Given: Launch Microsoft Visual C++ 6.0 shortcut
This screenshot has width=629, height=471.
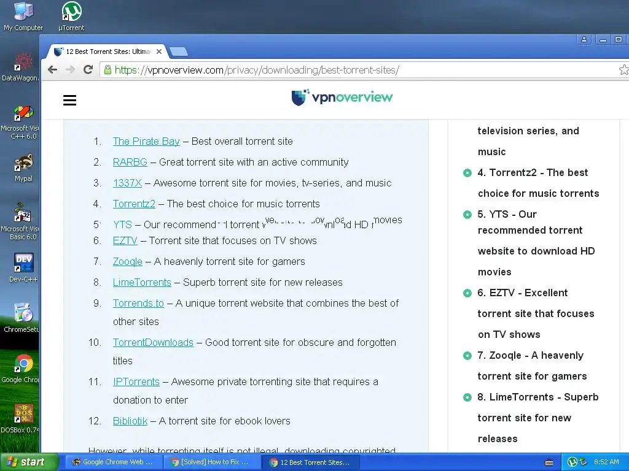Looking at the screenshot, I should pos(20,122).
